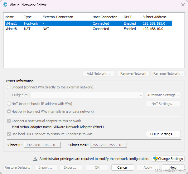Click the Export button
The width and height of the screenshot is (188, 174).
pos(71,167)
